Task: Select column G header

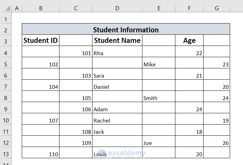Action: (216, 8)
